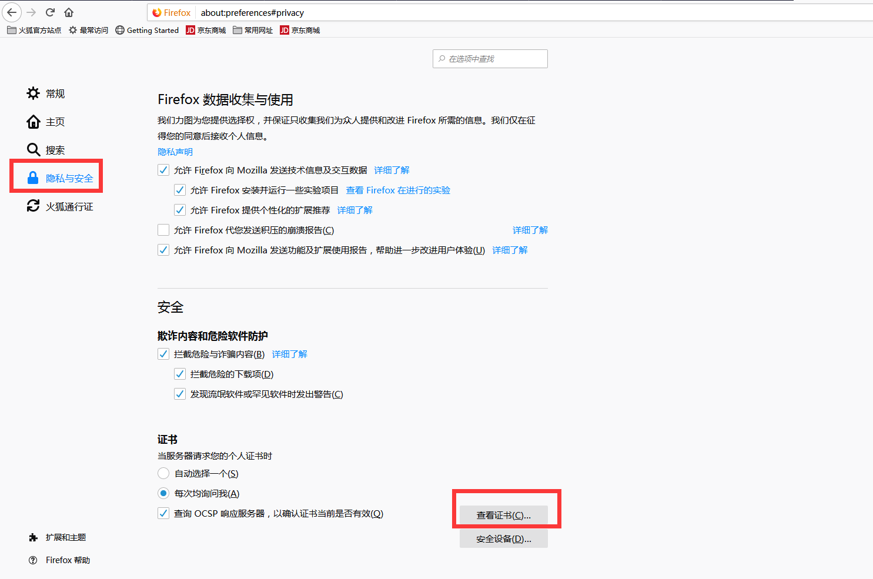Open the first 京东商城 bookmark
The height and width of the screenshot is (579, 873).
coord(206,30)
